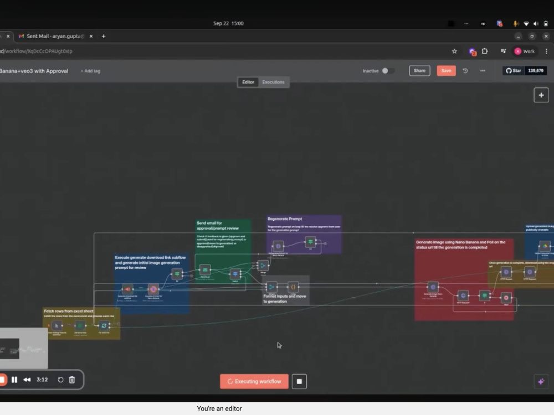The height and width of the screenshot is (415, 554).
Task: Open the red Wait node
Action: [x=506, y=298]
